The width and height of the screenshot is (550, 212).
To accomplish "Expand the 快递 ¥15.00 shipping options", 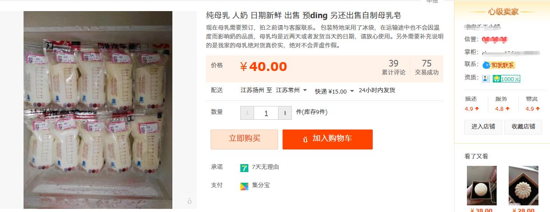I will coord(334,91).
